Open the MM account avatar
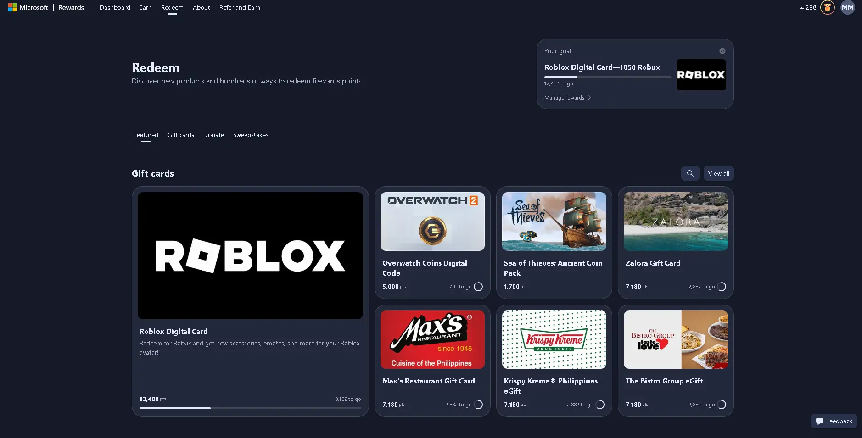862x438 pixels. [x=847, y=7]
